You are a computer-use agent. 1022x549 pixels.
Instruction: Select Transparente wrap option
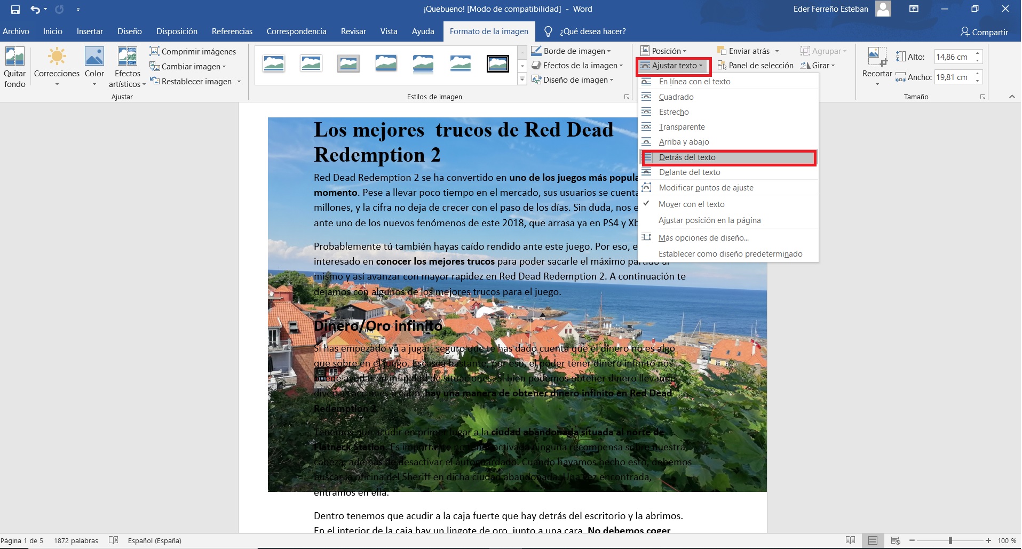tap(728, 127)
